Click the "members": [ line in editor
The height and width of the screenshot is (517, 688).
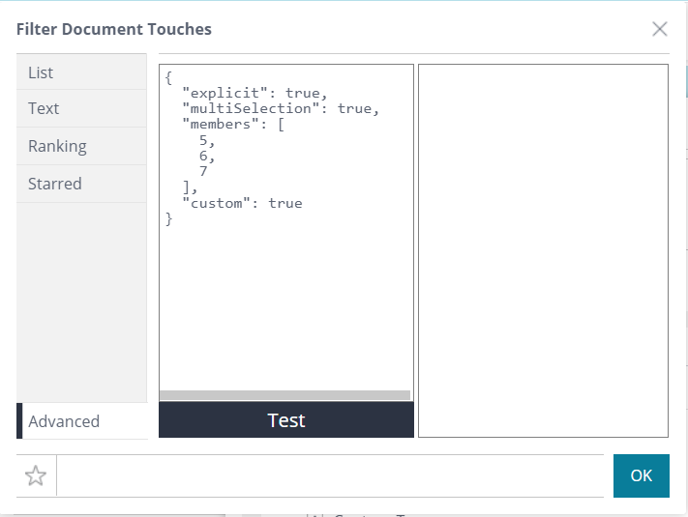(x=232, y=125)
